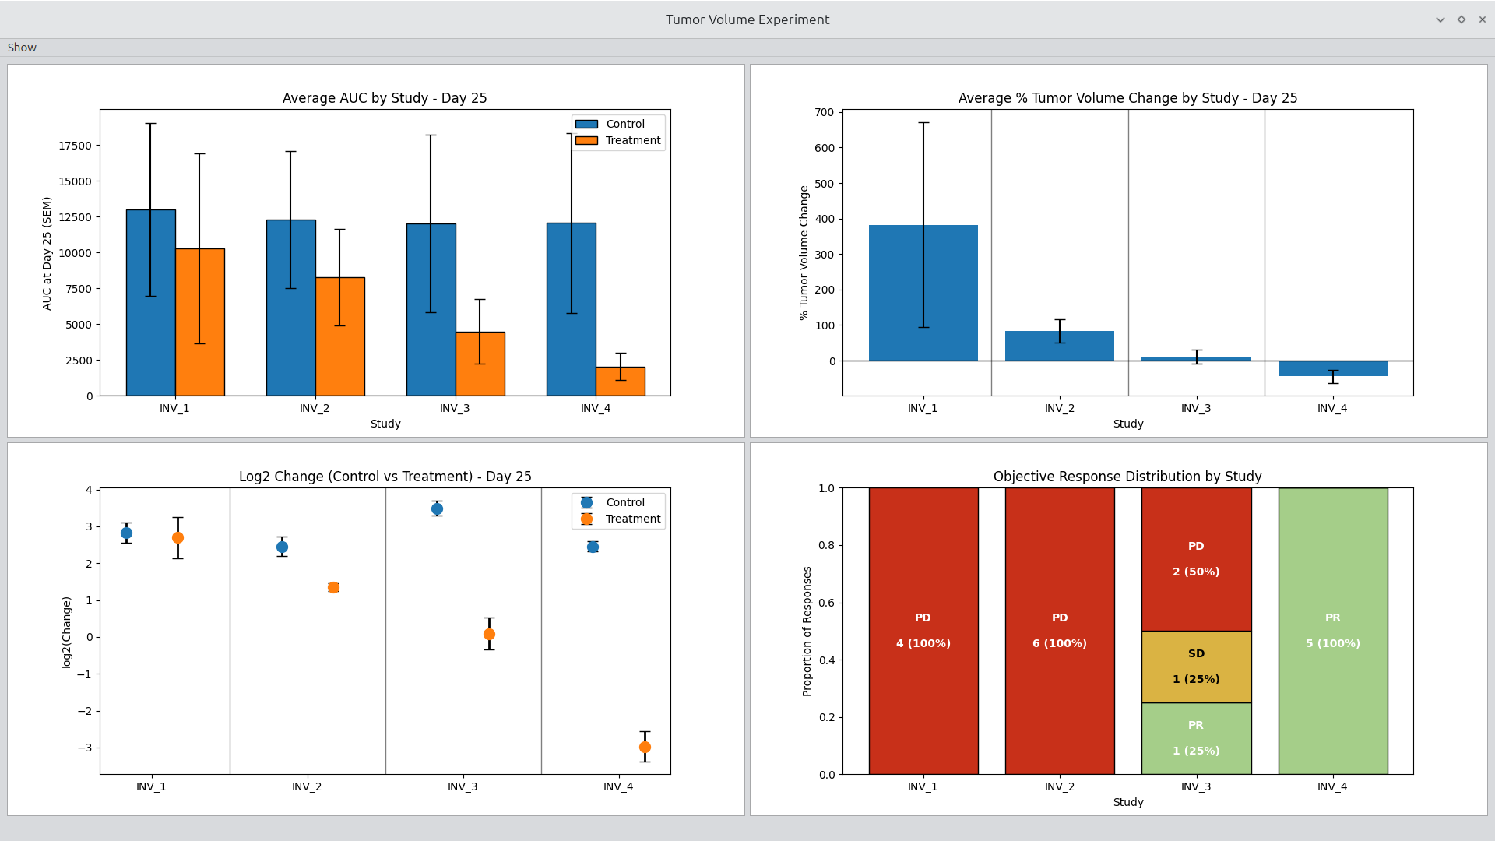The height and width of the screenshot is (841, 1495).
Task: Click the orange Treatment swatch in AUC legend
Action: pyautogui.click(x=586, y=141)
